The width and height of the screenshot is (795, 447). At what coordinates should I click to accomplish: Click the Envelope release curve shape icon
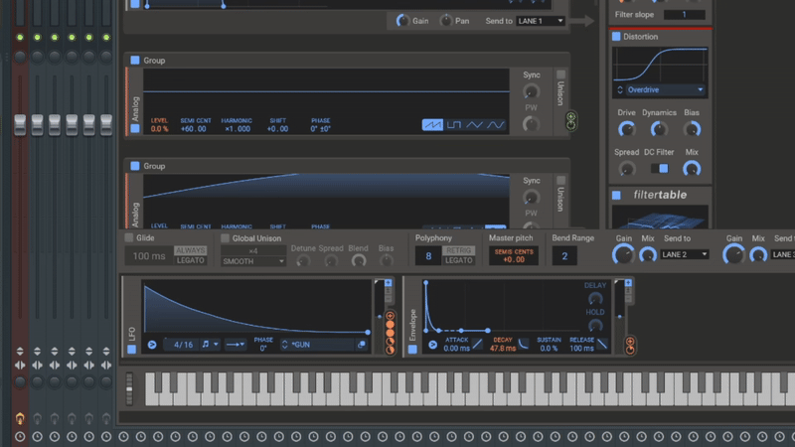pyautogui.click(x=603, y=345)
